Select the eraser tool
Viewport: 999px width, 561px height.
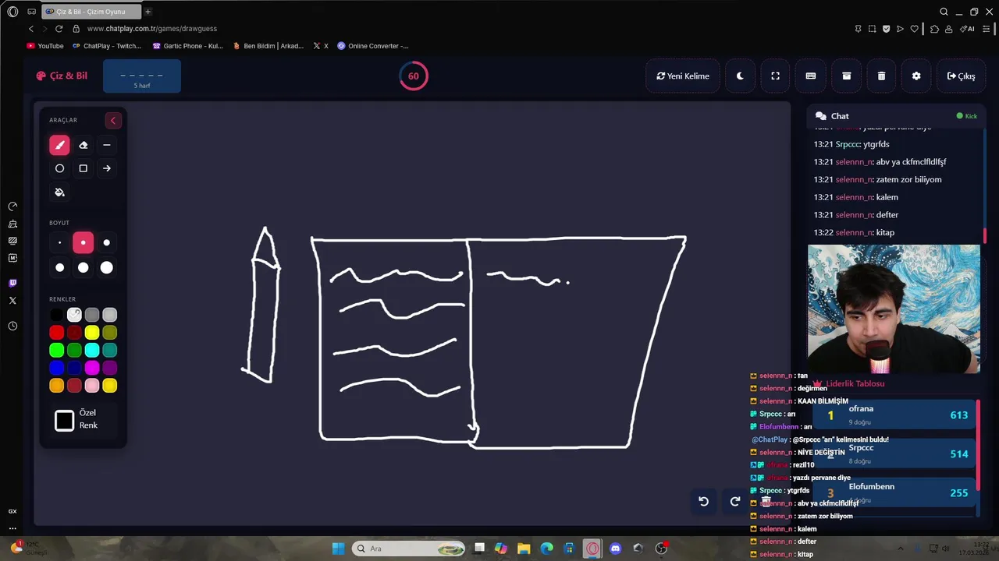pyautogui.click(x=84, y=145)
